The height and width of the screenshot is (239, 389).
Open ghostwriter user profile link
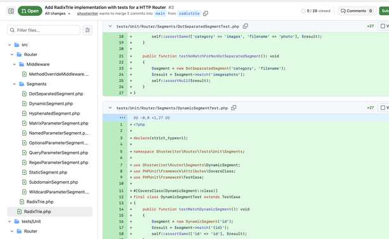[88, 13]
